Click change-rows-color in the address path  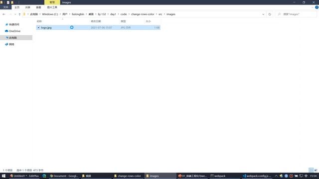point(143,14)
